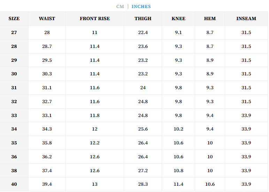
Task: Select the size 30 row label
Action: click(x=14, y=74)
